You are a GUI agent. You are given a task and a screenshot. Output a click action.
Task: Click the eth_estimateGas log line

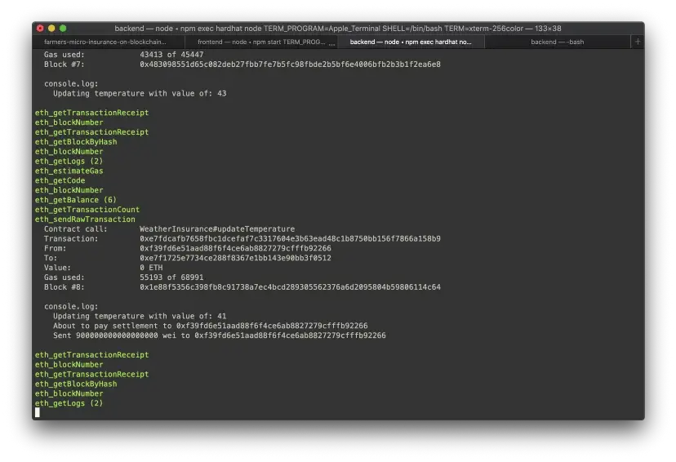pyautogui.click(x=69, y=171)
